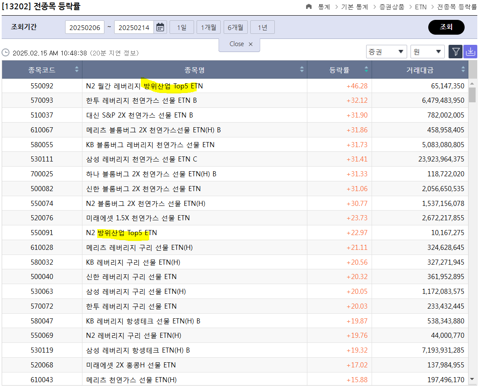
Task: Click the download data icon
Action: point(470,52)
